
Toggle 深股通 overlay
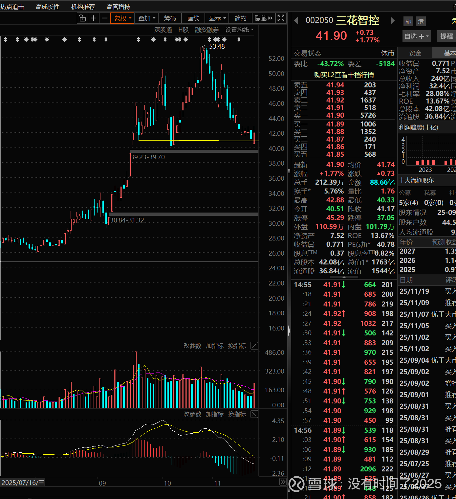pyautogui.click(x=163, y=30)
